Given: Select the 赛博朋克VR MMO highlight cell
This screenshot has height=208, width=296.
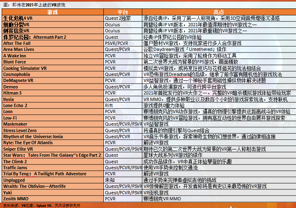Looking at the screenshot, I should click(x=219, y=199).
